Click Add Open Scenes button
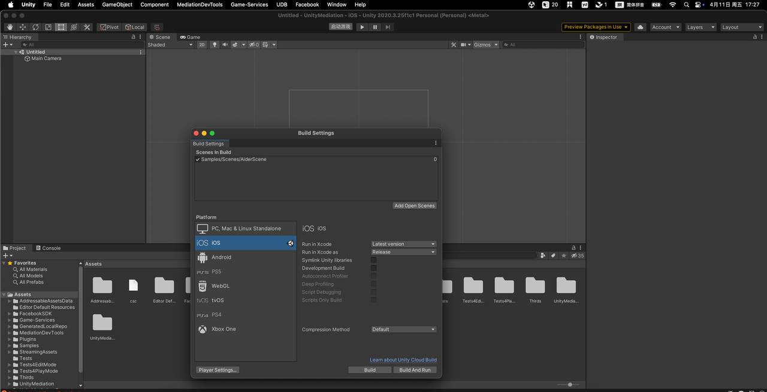The image size is (767, 392). [415, 205]
